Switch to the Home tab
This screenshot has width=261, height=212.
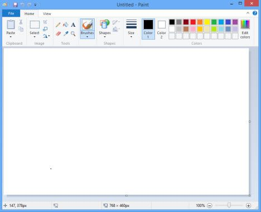tap(29, 13)
